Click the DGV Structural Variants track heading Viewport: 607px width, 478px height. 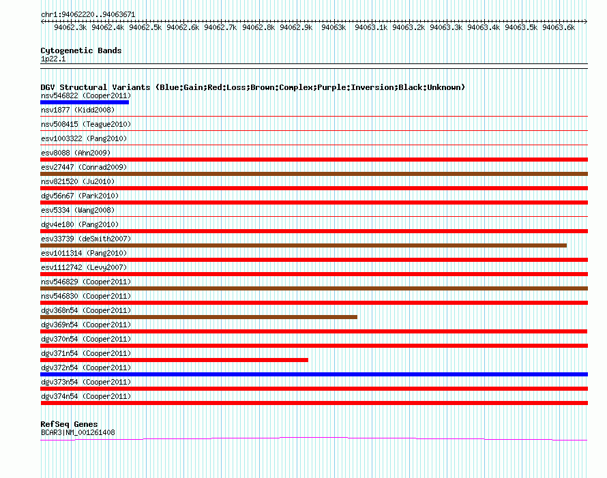[252, 87]
